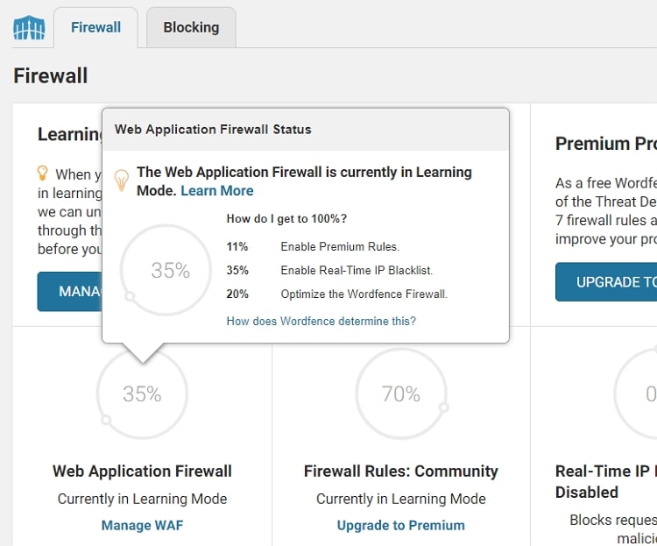Open the Learn More link

217,191
